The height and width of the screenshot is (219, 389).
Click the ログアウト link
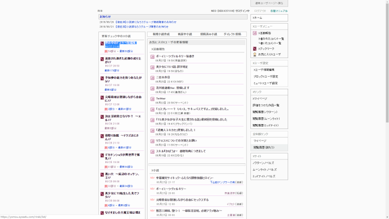(260, 11)
